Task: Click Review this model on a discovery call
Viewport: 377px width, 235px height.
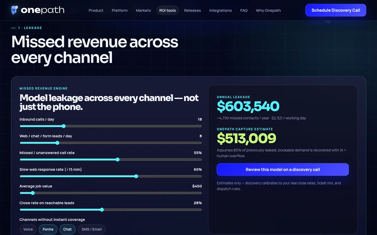Action: (283, 170)
